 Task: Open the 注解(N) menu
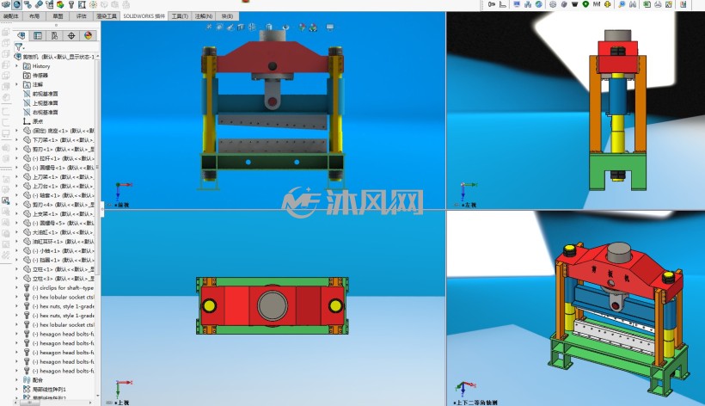tap(204, 16)
